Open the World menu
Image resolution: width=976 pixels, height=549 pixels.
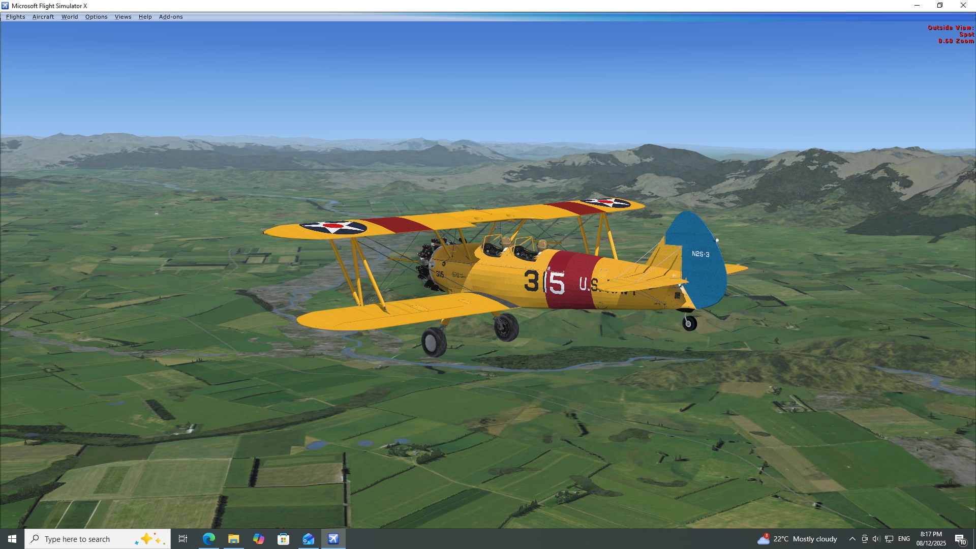pos(70,17)
